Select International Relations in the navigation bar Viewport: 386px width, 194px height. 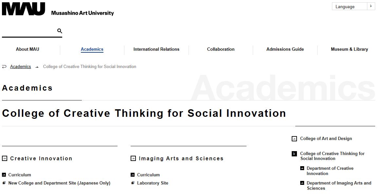tap(156, 49)
